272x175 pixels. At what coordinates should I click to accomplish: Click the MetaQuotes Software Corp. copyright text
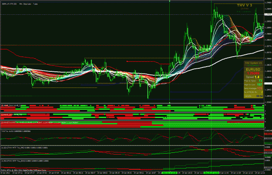tap(24, 170)
